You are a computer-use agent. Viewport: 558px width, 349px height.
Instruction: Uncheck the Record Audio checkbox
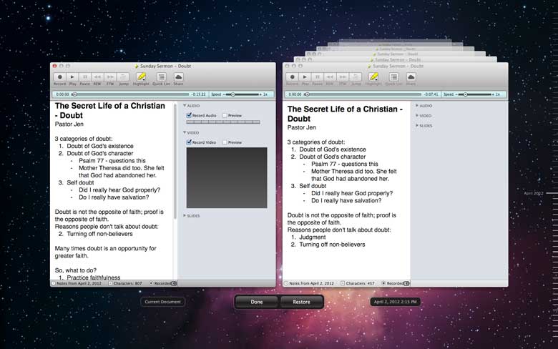189,115
